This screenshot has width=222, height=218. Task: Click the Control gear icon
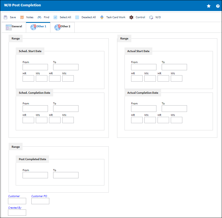131,17
